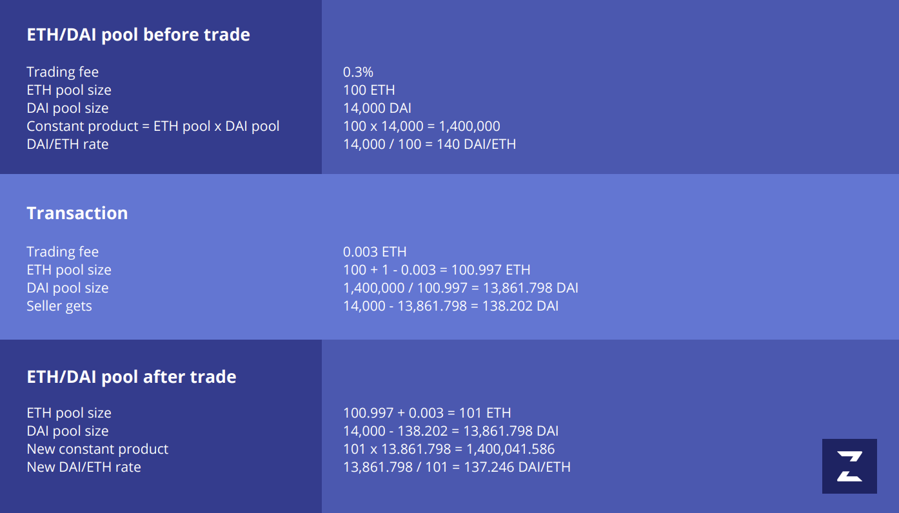This screenshot has width=899, height=513.
Task: Click the '100.997 ETH' pool size calculation
Action: [437, 270]
